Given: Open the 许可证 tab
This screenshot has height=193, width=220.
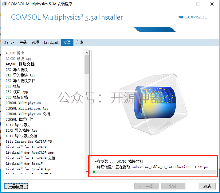Looking at the screenshot, I should 9,42.
